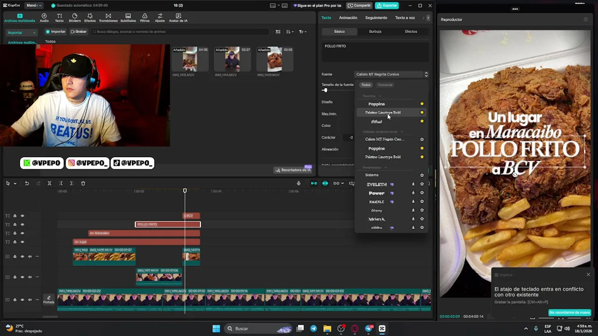The image size is (598, 336).
Task: Toggle visibility of the a BCV text track
Action: point(22,216)
